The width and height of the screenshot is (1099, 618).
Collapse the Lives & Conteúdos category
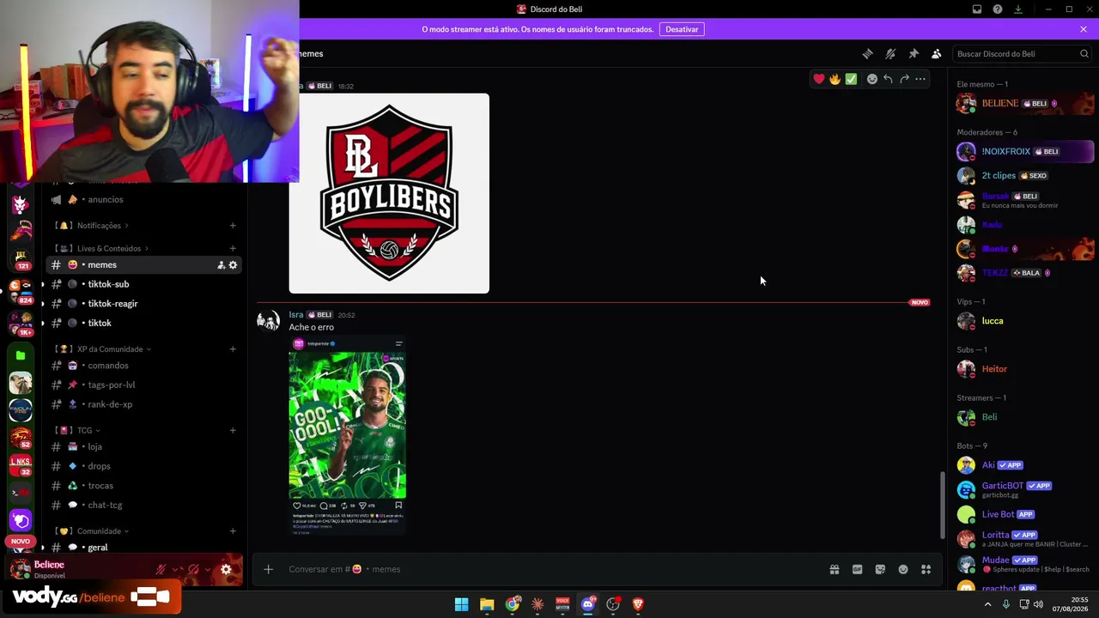click(x=102, y=249)
